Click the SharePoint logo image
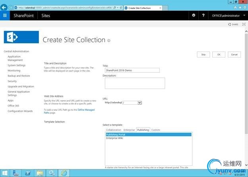 (21, 37)
